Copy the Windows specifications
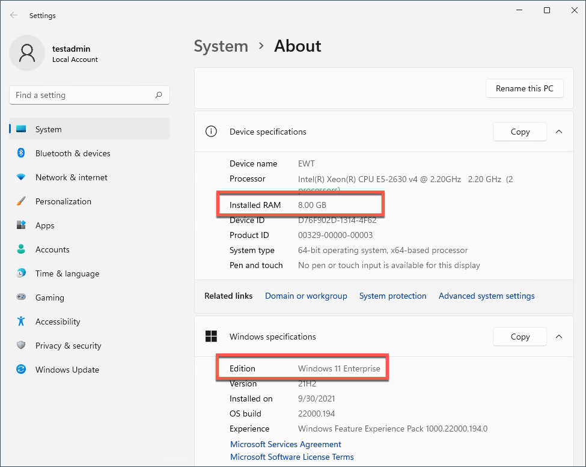Screen dimensions: 586x467 coord(520,337)
